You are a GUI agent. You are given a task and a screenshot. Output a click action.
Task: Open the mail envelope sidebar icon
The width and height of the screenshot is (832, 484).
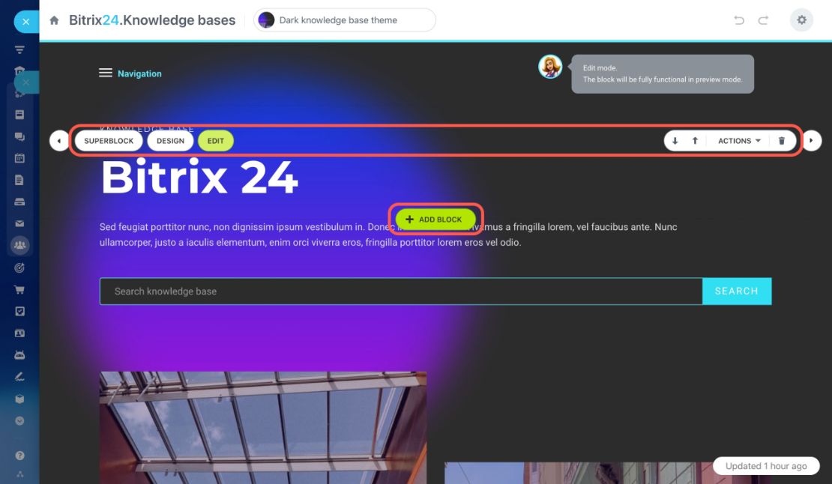[x=19, y=224]
